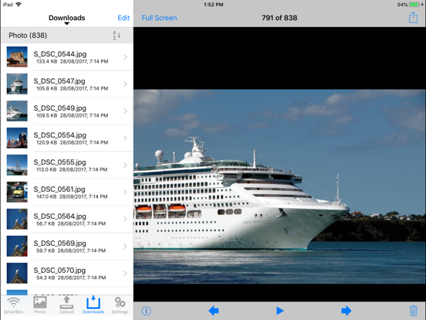426x320 pixels.
Task: Tap the thumbnail of S_DSC_0544.jpg
Action: click(17, 56)
